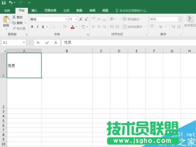Expand the Underline style dropdown arrow
196x147 pixels.
[47, 27]
